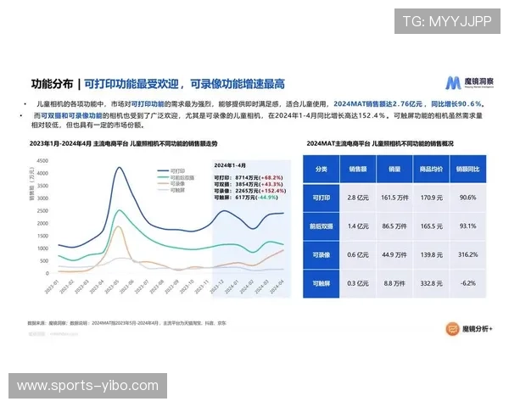The width and height of the screenshot is (509, 407).
Task: Click the y-axis title 销售额（万元）
Action: pyautogui.click(x=32, y=184)
